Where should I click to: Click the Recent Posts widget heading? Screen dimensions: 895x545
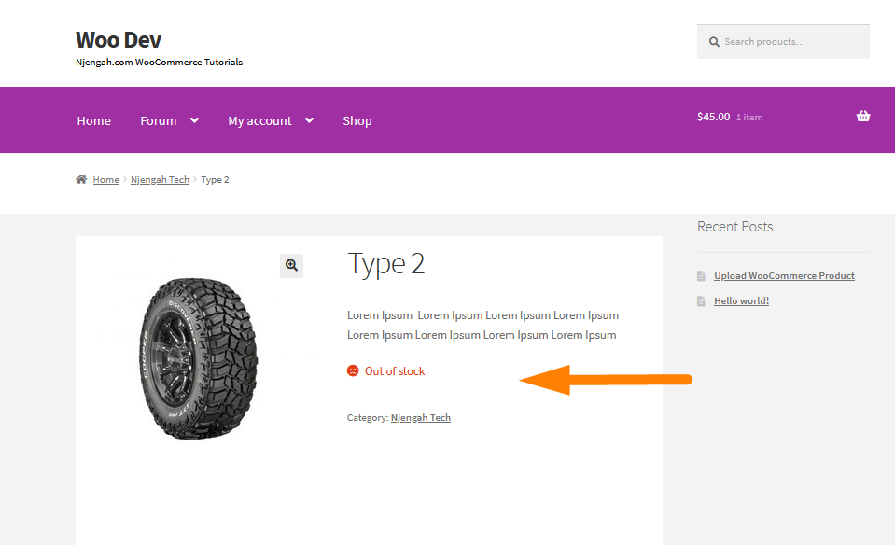[735, 227]
